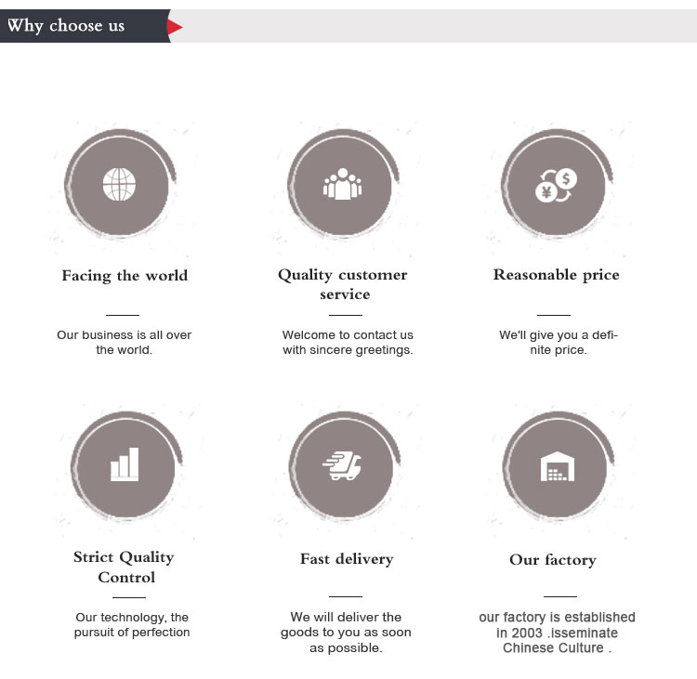Select the 'Reasonable price' heading
This screenshot has height=679, width=697.
556,275
